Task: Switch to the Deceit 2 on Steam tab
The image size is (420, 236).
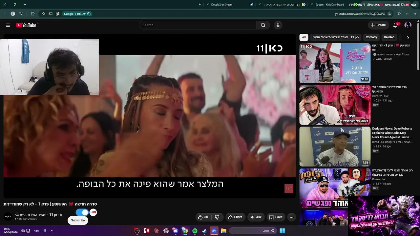Action: tap(222, 5)
